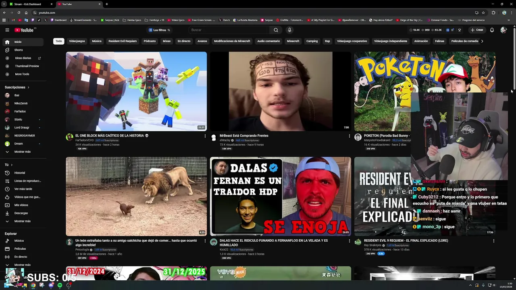Click browser reload button
Image resolution: width=516 pixels, height=290 pixels.
pyautogui.click(x=19, y=12)
